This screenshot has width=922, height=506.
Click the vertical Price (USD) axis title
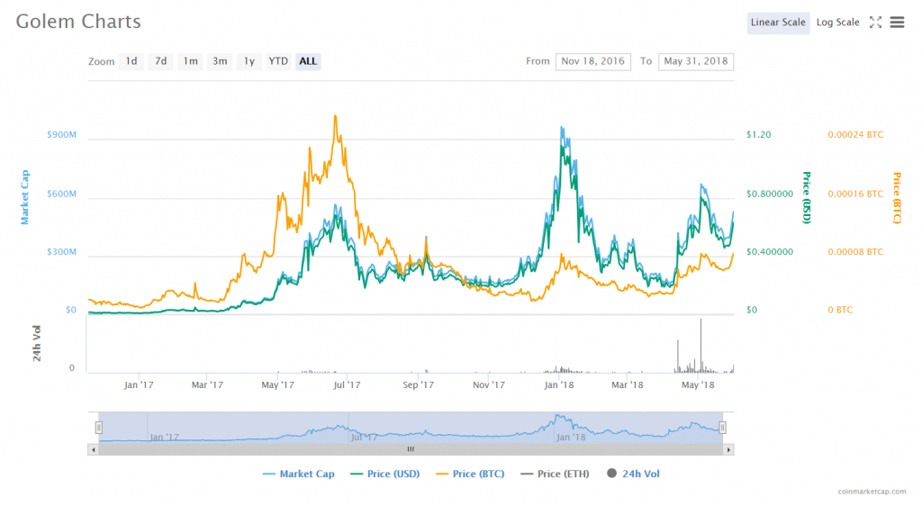pyautogui.click(x=807, y=197)
